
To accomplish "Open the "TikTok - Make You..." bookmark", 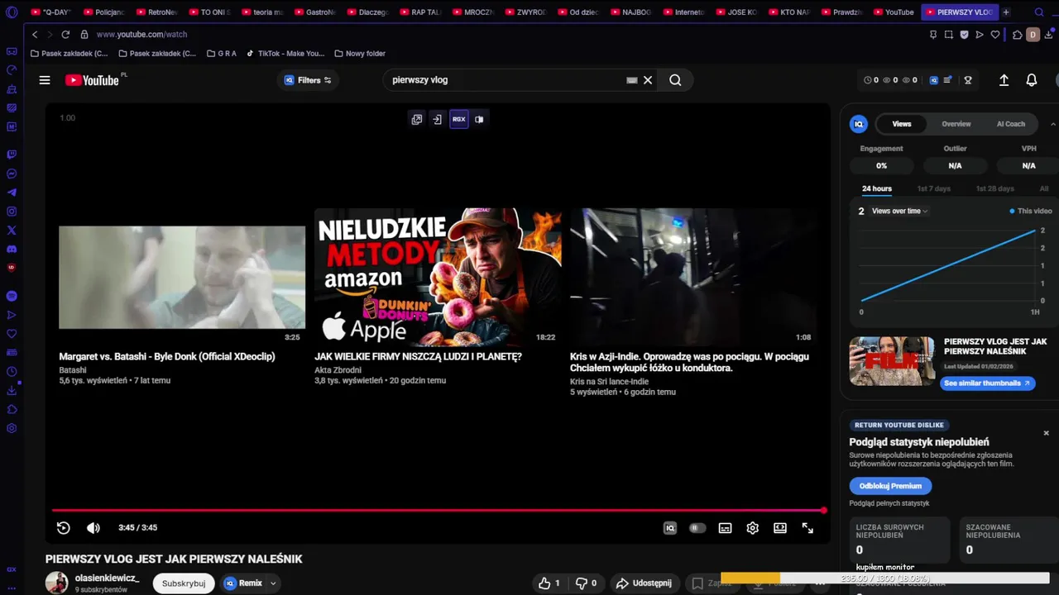I will click(285, 53).
